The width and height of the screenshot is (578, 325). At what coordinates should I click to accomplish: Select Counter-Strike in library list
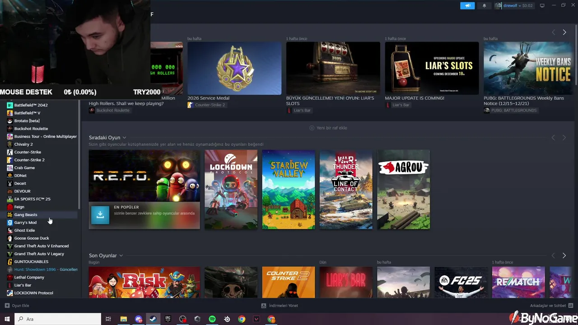click(x=28, y=152)
